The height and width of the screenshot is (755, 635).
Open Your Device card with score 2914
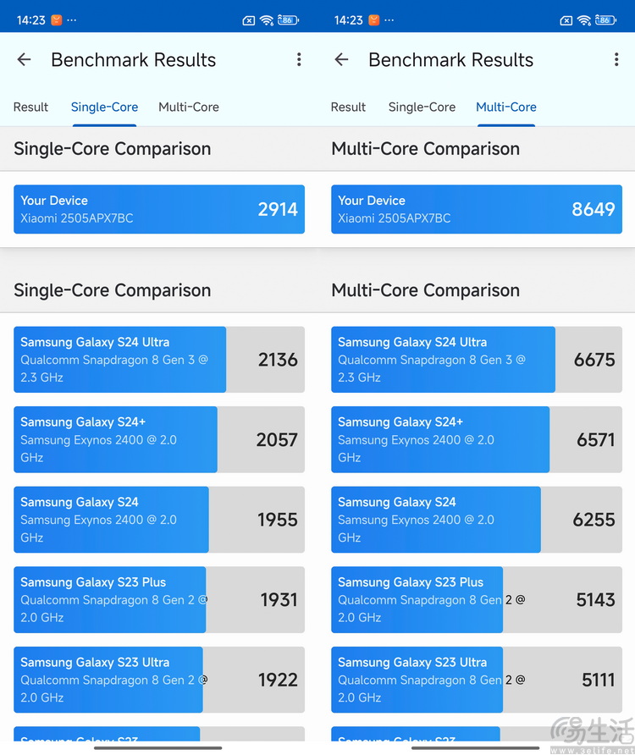(x=159, y=209)
